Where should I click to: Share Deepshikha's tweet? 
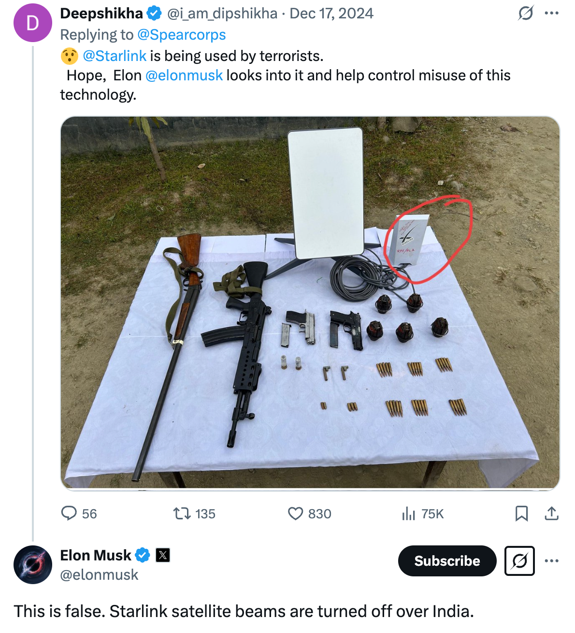click(552, 514)
